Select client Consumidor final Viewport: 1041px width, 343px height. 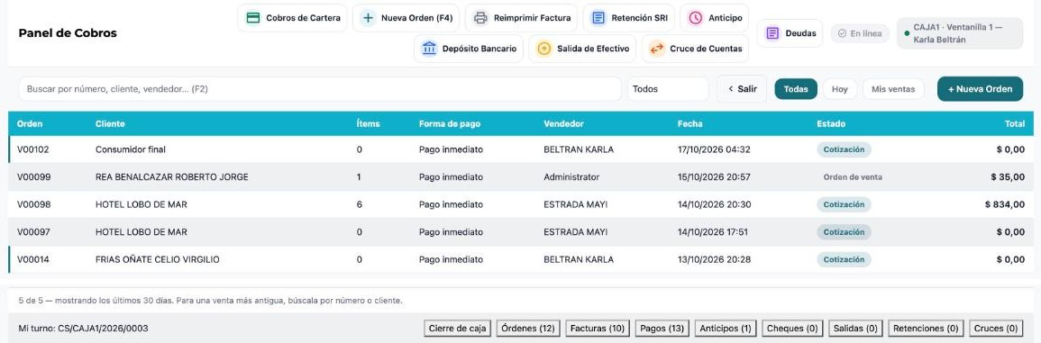(131, 150)
